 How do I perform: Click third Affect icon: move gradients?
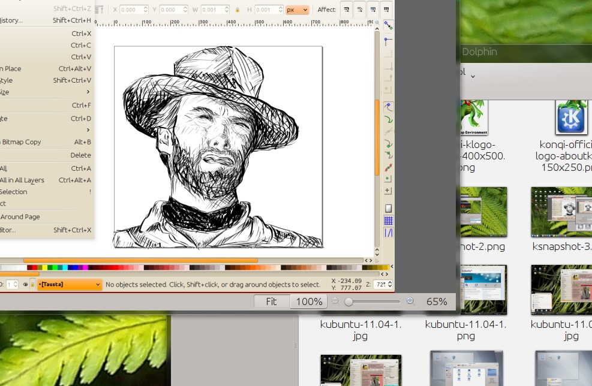click(372, 10)
